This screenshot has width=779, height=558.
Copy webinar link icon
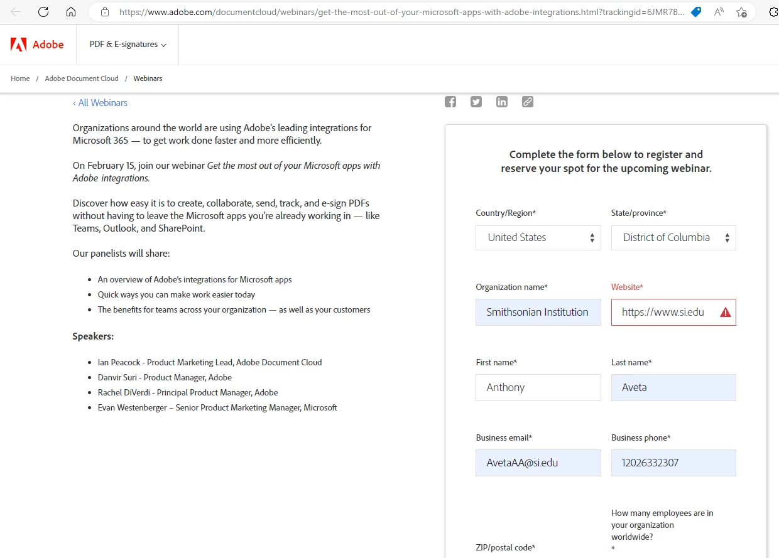pos(528,102)
